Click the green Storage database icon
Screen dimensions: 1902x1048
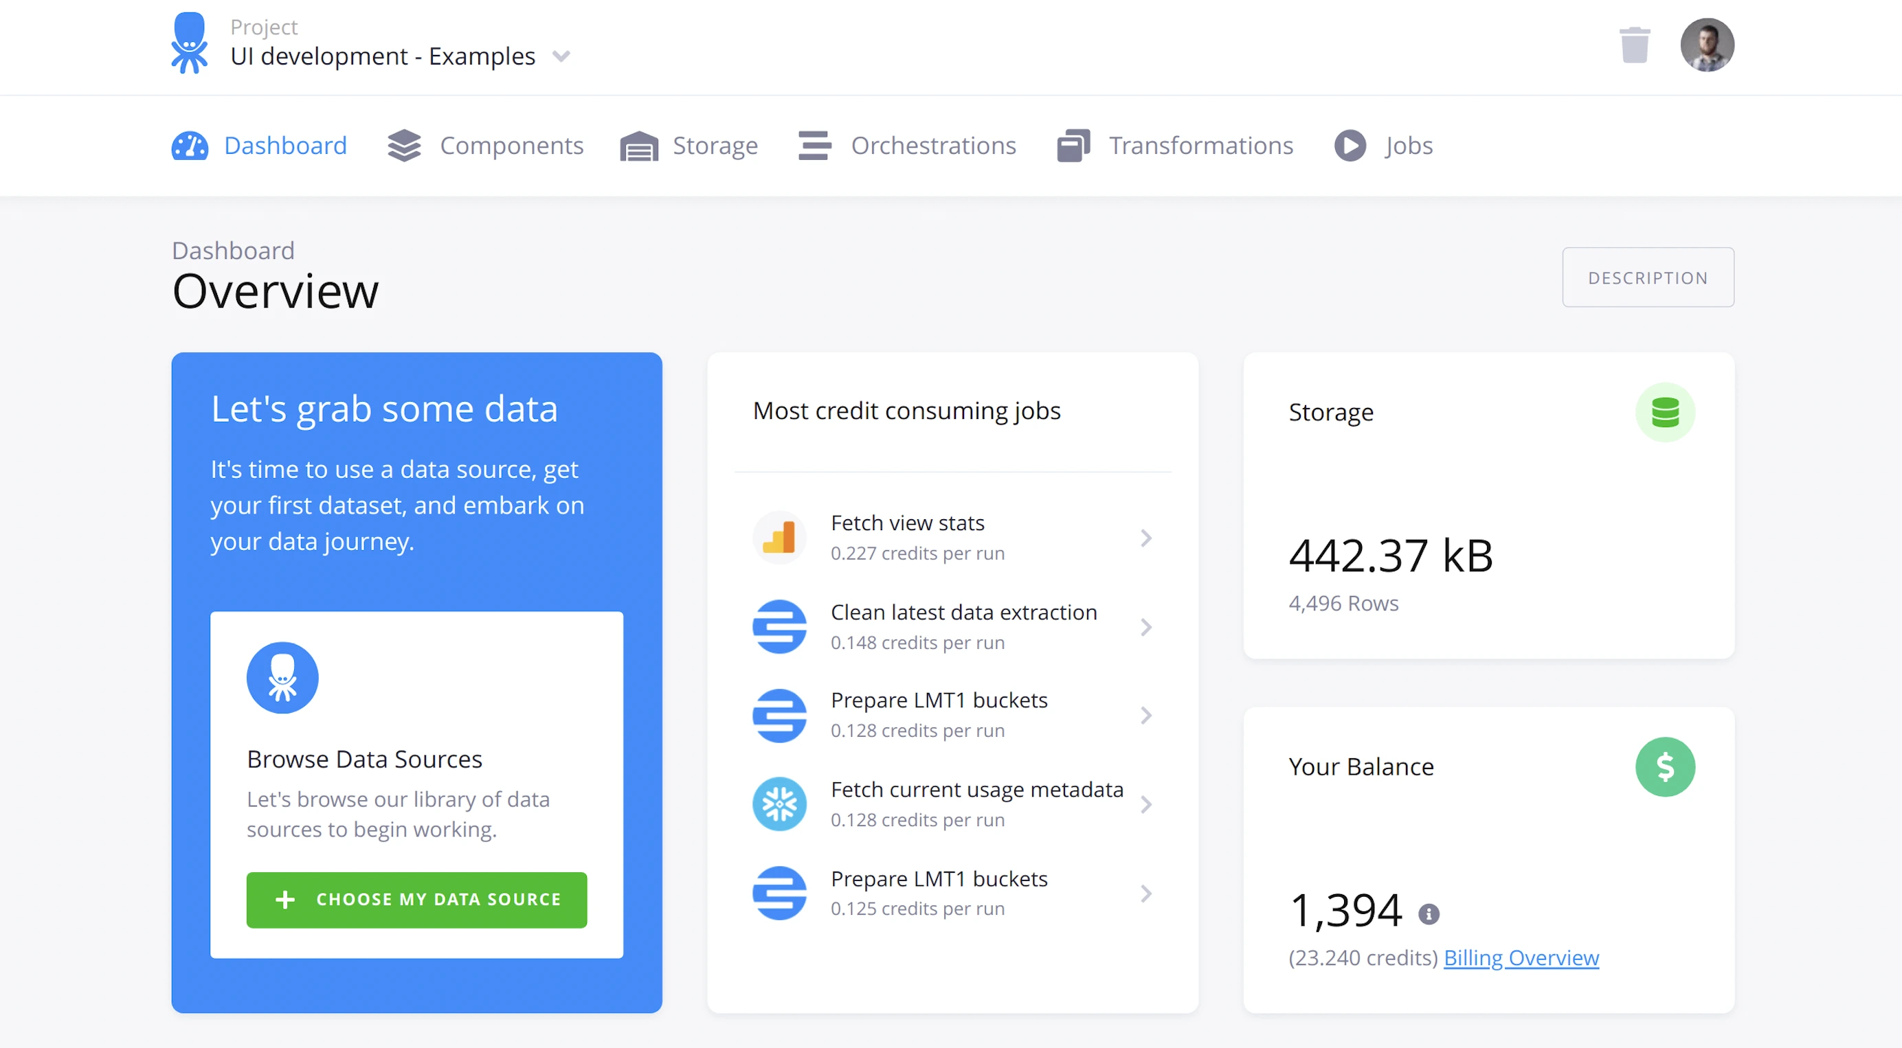click(1665, 413)
